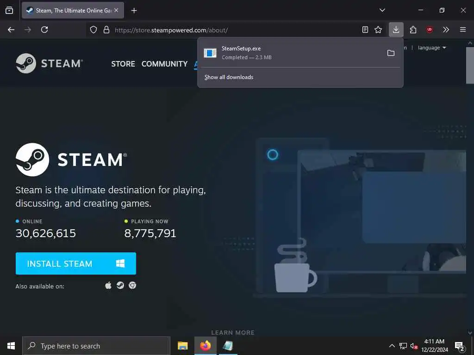
Task: Click the LEARN MORE link
Action: point(233,332)
